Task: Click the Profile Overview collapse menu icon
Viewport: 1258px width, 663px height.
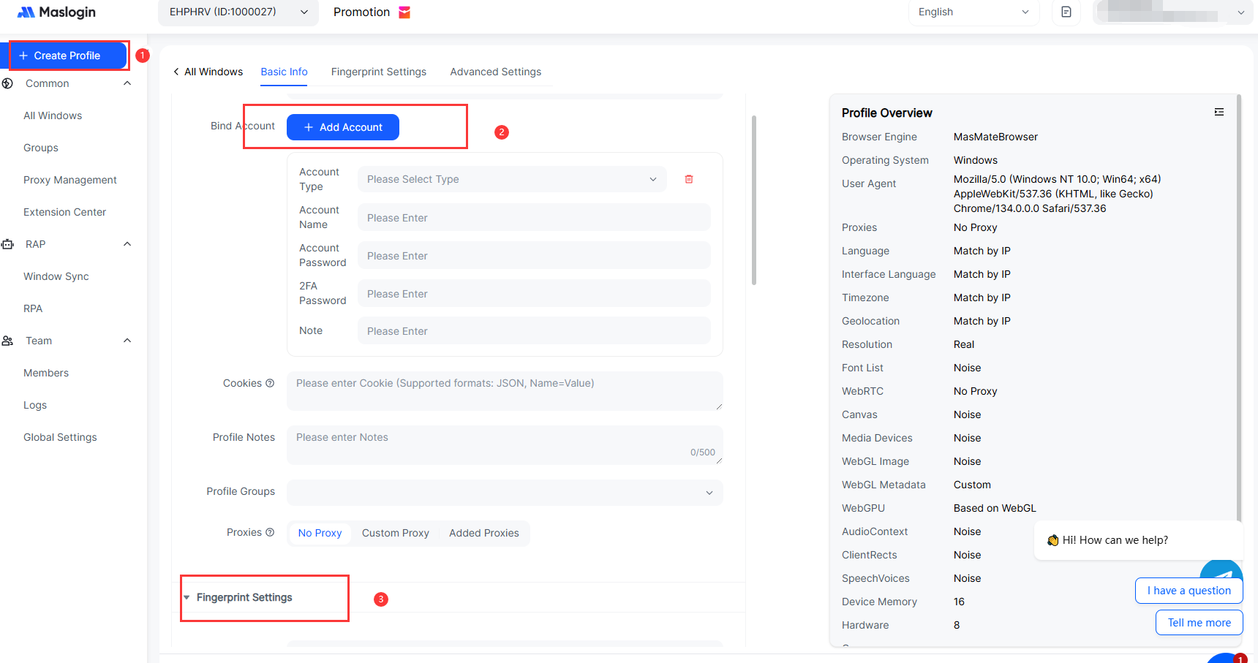Action: pyautogui.click(x=1219, y=113)
